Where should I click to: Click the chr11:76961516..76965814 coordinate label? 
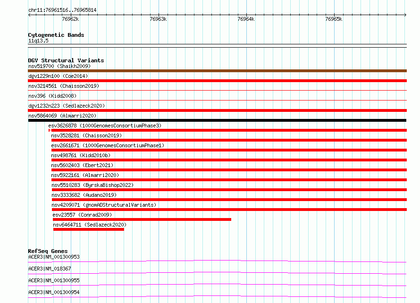[62, 10]
